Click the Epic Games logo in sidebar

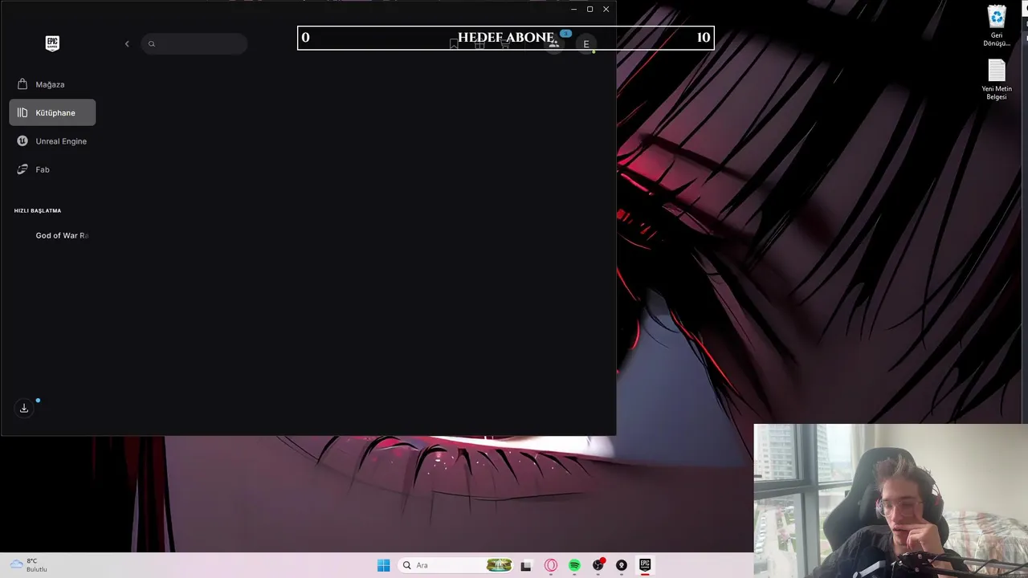coord(52,43)
